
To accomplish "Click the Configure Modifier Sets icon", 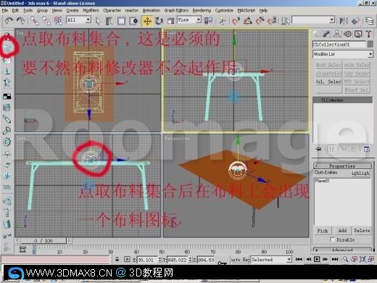I will (367, 149).
